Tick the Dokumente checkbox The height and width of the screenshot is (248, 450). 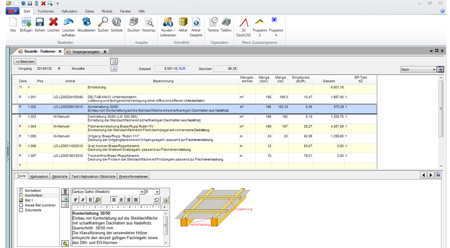pos(21,210)
